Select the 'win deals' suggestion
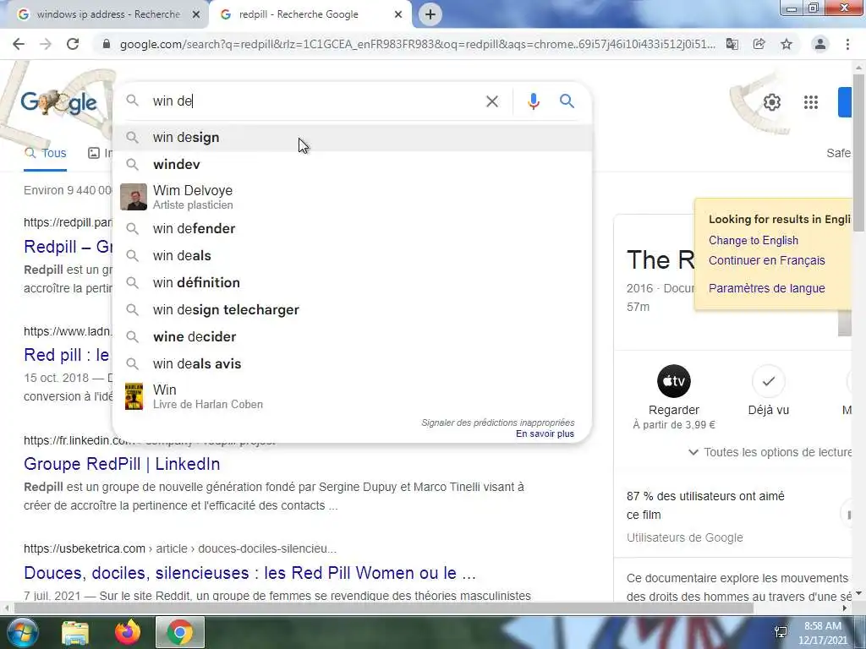This screenshot has width=866, height=649. coord(352,255)
